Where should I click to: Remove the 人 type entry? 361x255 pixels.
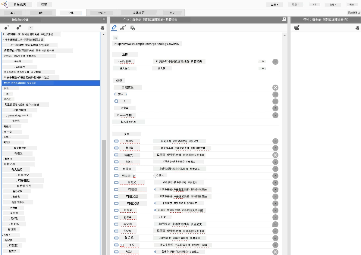coord(275,101)
